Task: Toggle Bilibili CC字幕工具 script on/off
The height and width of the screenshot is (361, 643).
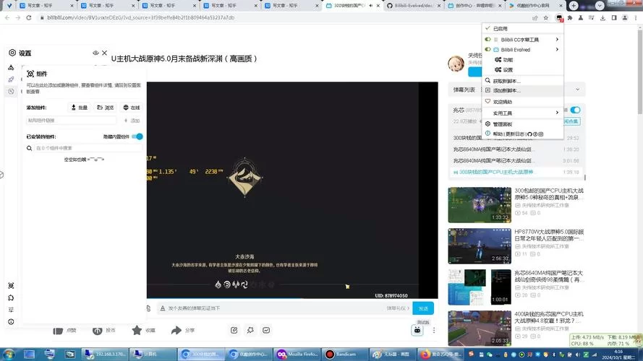Action: click(487, 39)
